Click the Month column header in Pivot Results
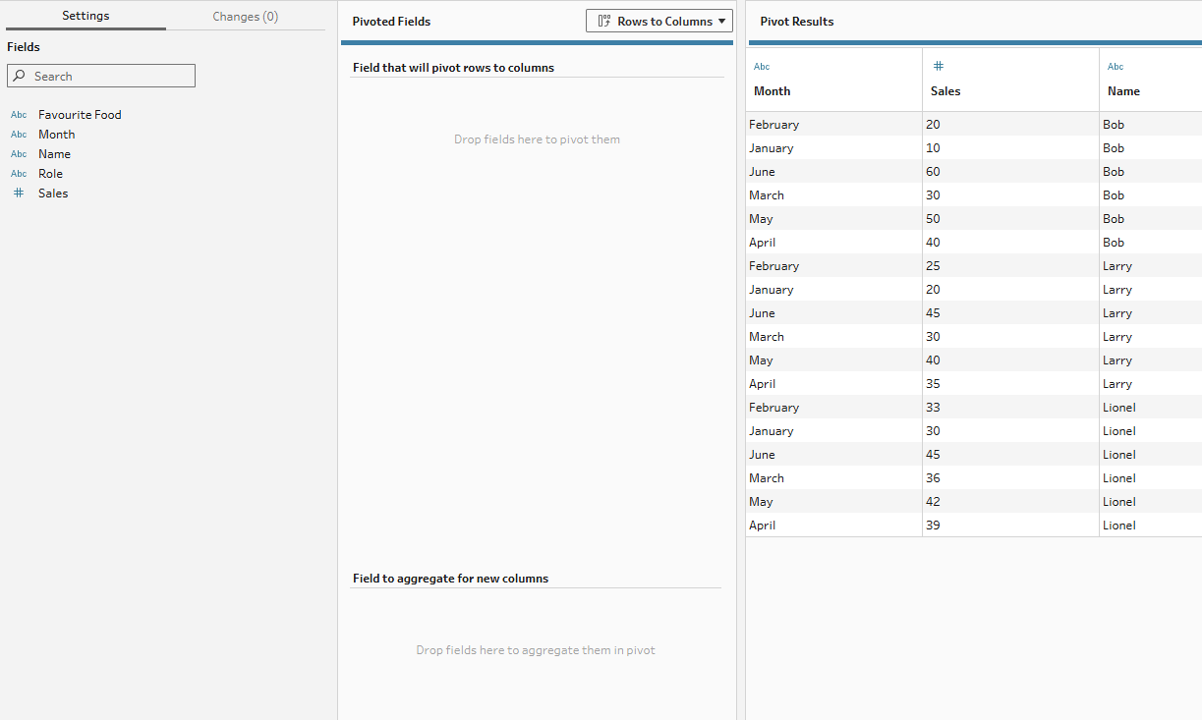Viewport: 1202px width, 720px height. click(x=773, y=91)
